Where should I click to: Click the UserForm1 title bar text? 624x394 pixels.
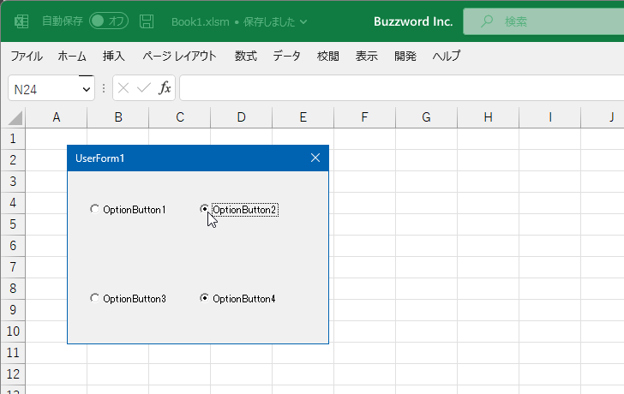100,158
